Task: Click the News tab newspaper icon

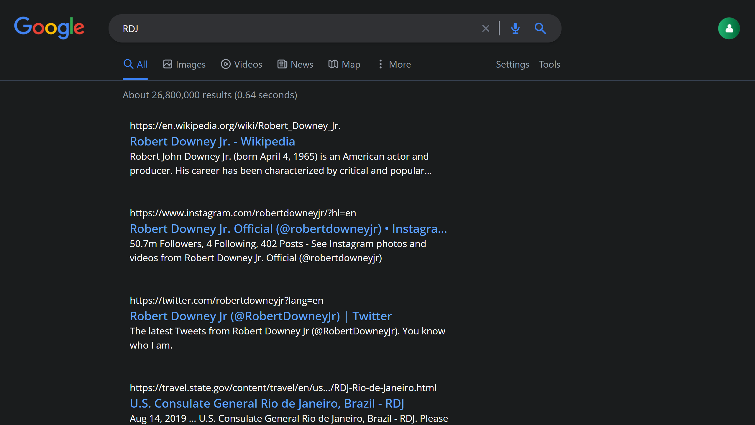Action: [x=282, y=64]
